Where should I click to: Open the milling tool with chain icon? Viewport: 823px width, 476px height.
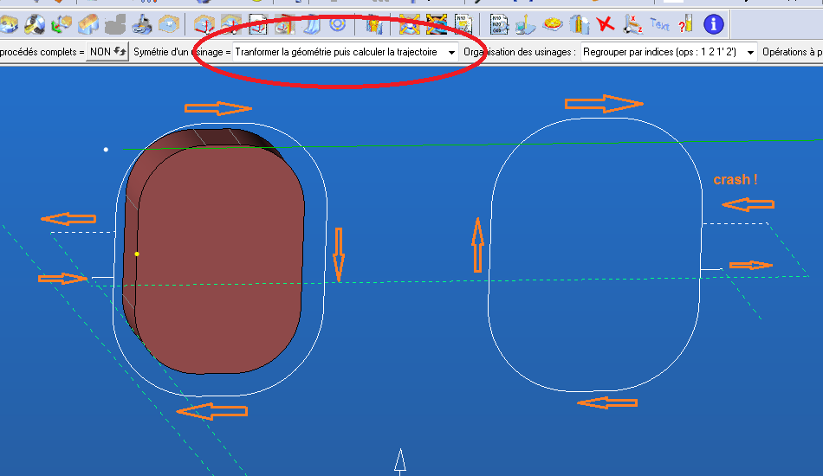[142, 24]
